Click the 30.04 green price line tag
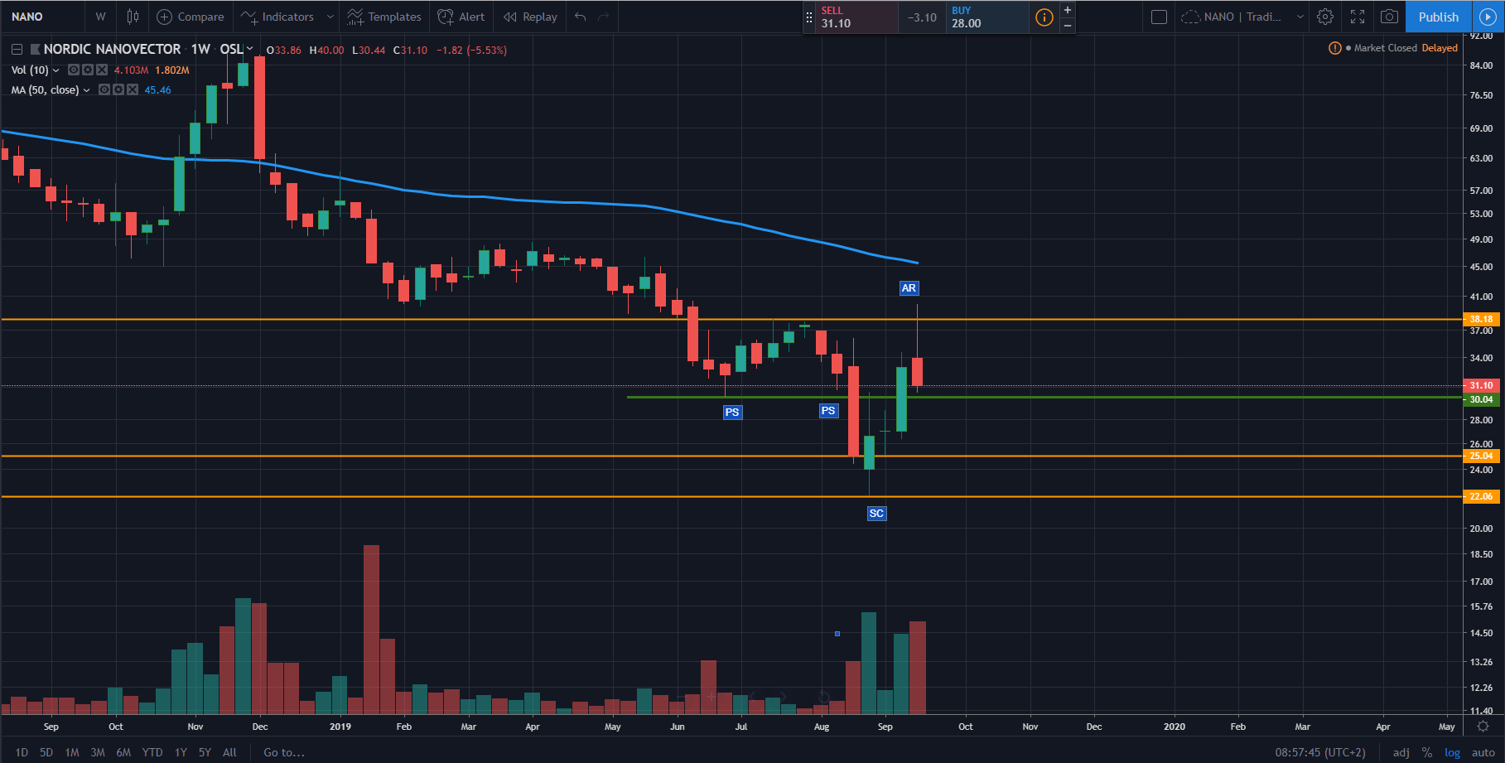The width and height of the screenshot is (1505, 763). [x=1481, y=399]
